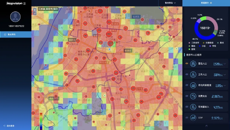Screen dimensions: 230x130
Task: Toggle the eye icon for 工作人口
Action: (x=187, y=74)
